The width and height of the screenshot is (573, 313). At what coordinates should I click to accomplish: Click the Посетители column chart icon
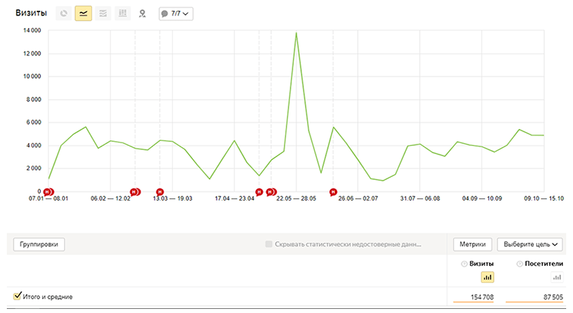[557, 277]
